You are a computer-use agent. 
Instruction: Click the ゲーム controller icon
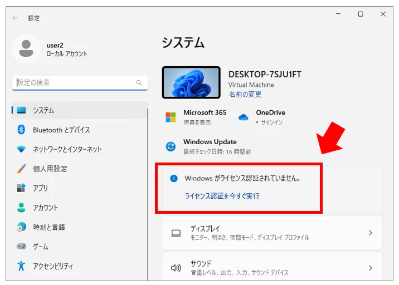[21, 246]
